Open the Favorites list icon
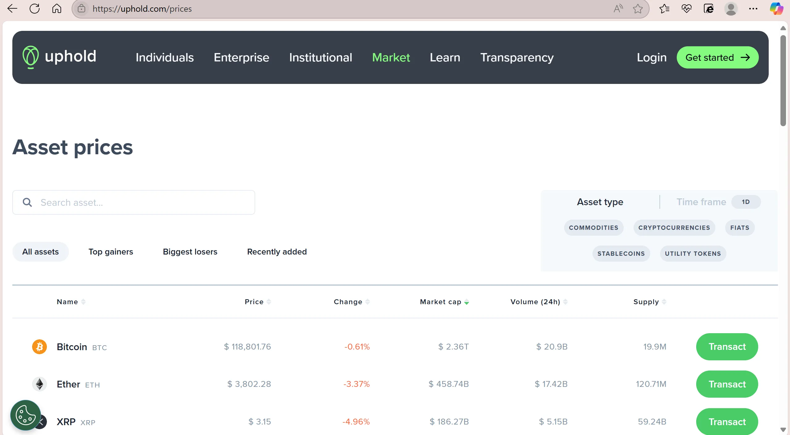 [x=664, y=9]
